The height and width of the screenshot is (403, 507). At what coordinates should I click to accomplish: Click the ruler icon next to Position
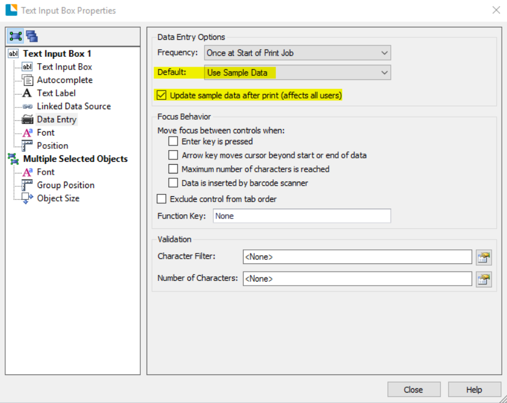(x=27, y=146)
